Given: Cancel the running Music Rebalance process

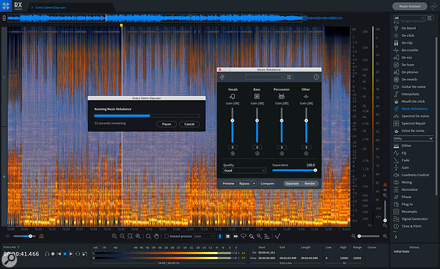Looking at the screenshot, I should pos(189,124).
